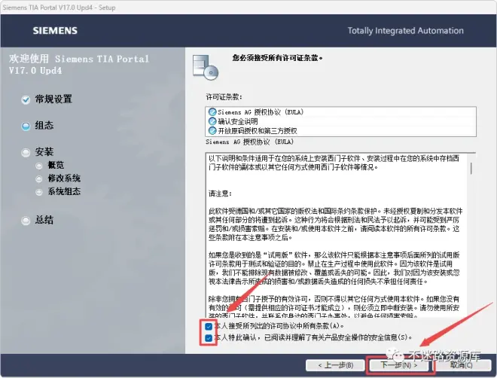Image resolution: width=497 pixels, height=378 pixels.
Task: Click the 修改系统 sub-step bullet
Action: pyautogui.click(x=39, y=179)
